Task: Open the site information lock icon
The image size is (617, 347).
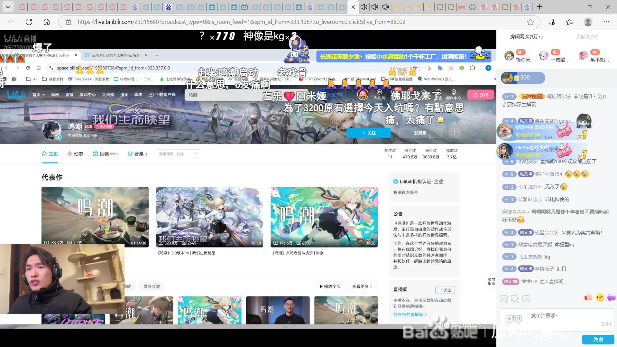Action: click(68, 22)
